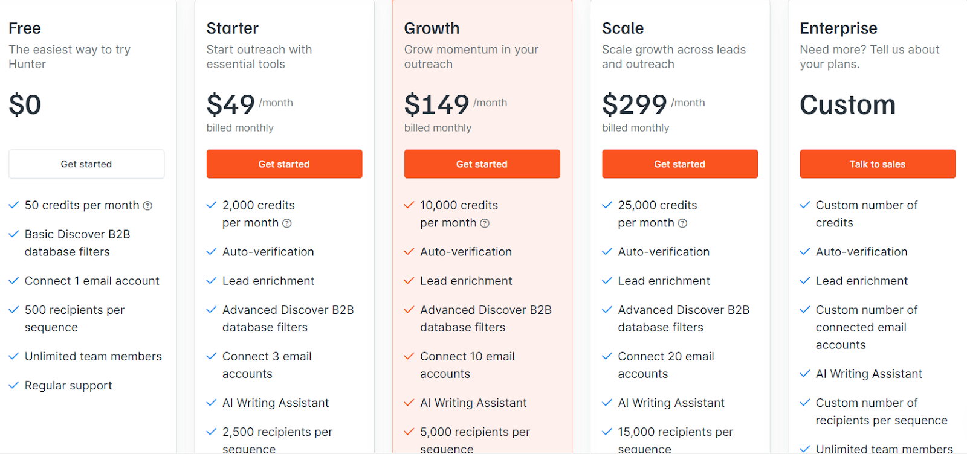967x454 pixels.
Task: Click checkmark beside Starter's AI Writing Assistant
Action: pos(212,403)
